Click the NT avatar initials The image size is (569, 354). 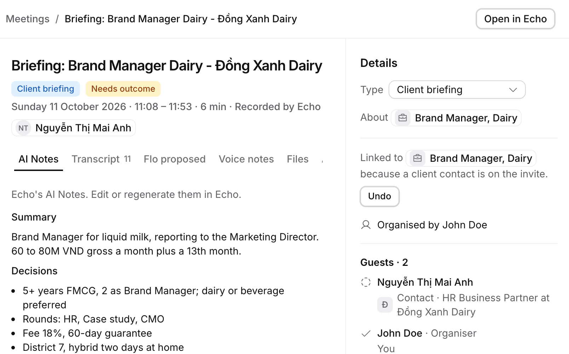click(23, 128)
